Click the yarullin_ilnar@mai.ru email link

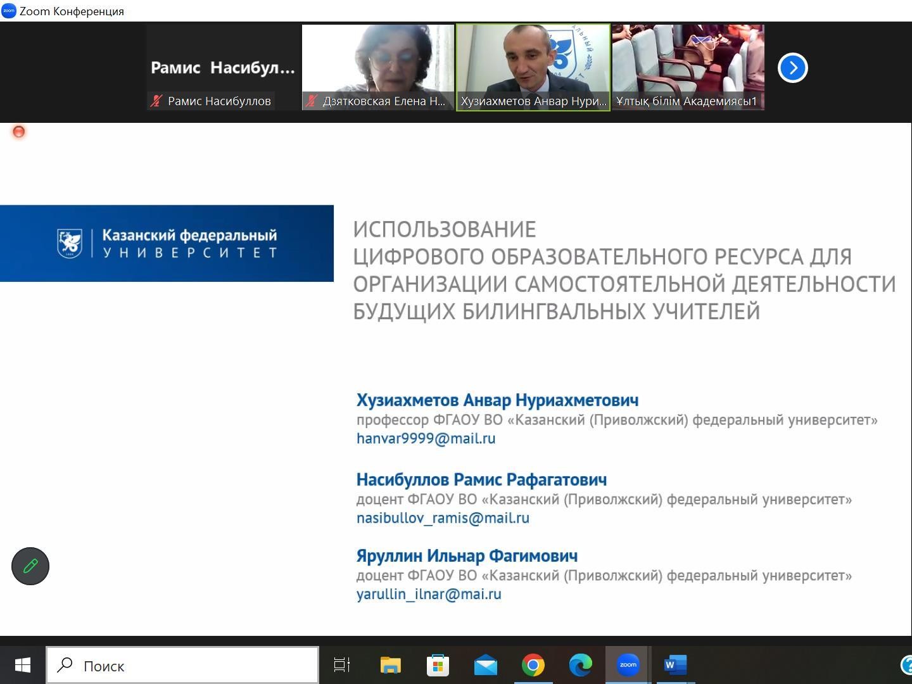pos(429,594)
